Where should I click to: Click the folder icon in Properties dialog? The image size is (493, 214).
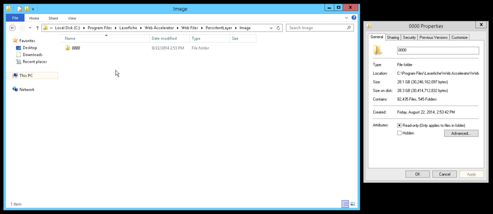click(x=378, y=50)
